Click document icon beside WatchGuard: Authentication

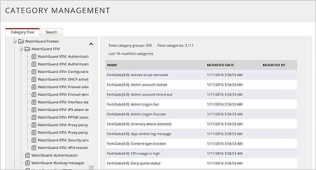coord(27,155)
